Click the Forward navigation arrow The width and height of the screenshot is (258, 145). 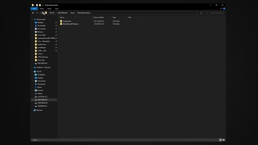point(37,13)
